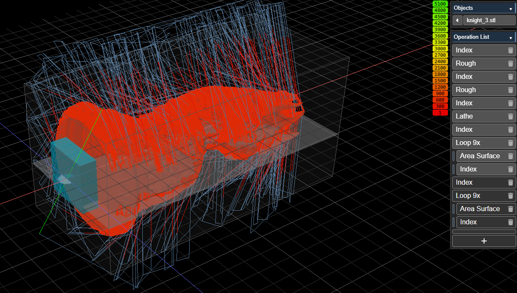The image size is (517, 293).
Task: Collapse the Objects panel with its dropdown arrow
Action: pos(511,8)
